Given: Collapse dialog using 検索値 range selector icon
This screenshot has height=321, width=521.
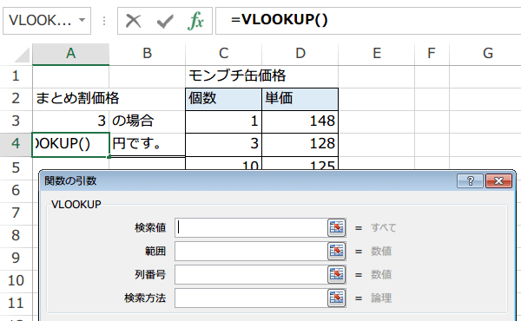Looking at the screenshot, I should click(337, 227).
